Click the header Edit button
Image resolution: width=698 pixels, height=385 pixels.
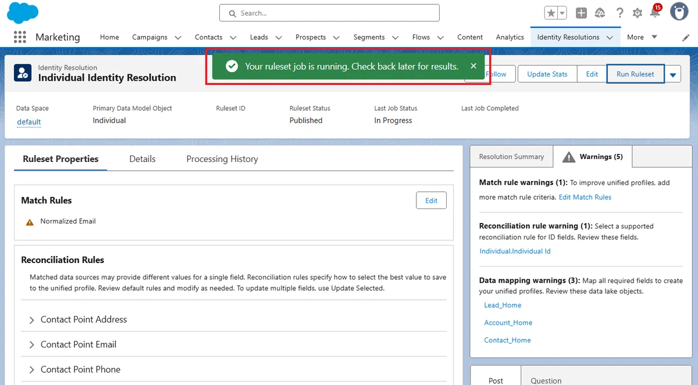click(x=592, y=74)
